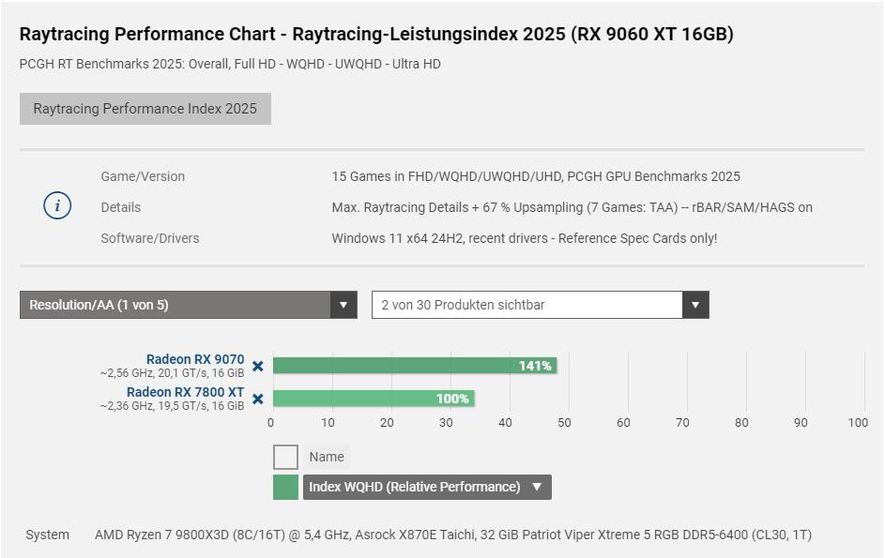
Task: Toggle the Name checkbox
Action: (x=285, y=457)
